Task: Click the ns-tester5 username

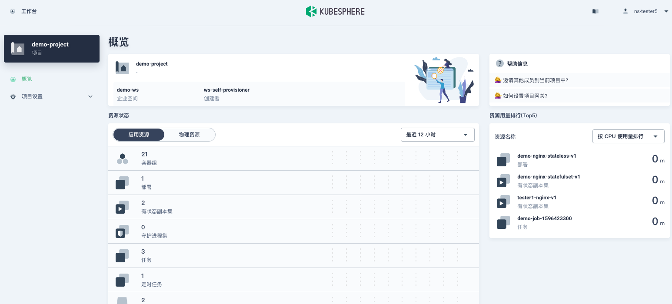Action: coord(645,11)
